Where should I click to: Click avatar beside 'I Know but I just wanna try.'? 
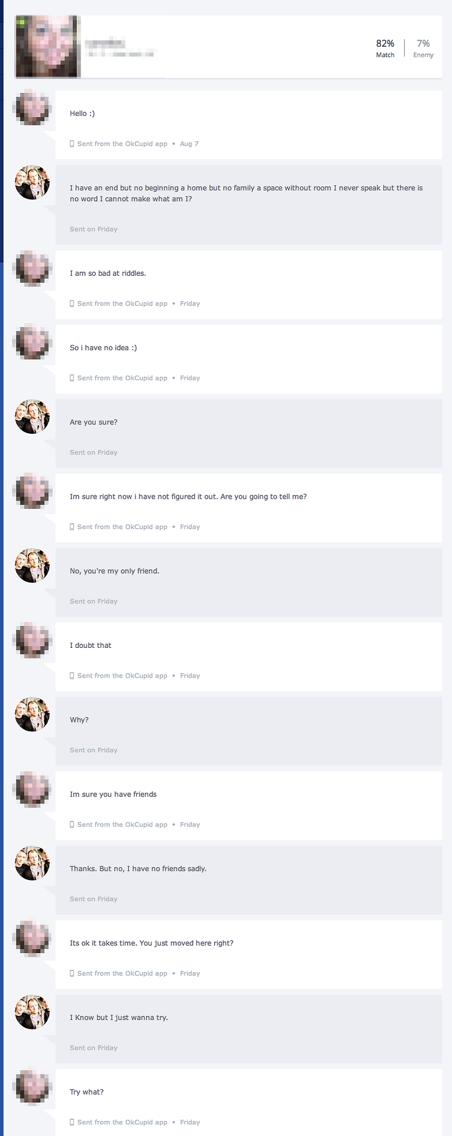33,1012
